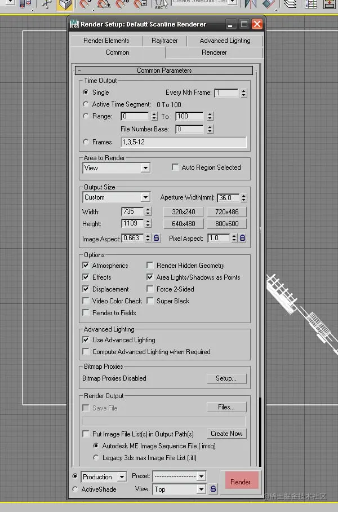Switch to Renderer tab
Screen dimensions: 338x512
point(214,52)
